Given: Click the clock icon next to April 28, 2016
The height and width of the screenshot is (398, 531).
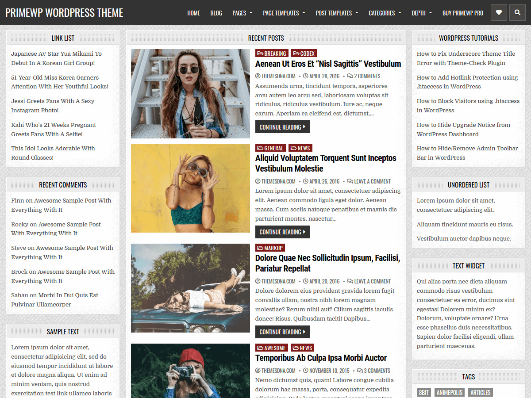Looking at the screenshot, I should coord(305,76).
